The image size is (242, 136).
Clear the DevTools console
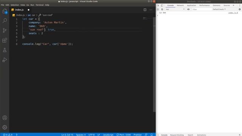[x=162, y=9]
